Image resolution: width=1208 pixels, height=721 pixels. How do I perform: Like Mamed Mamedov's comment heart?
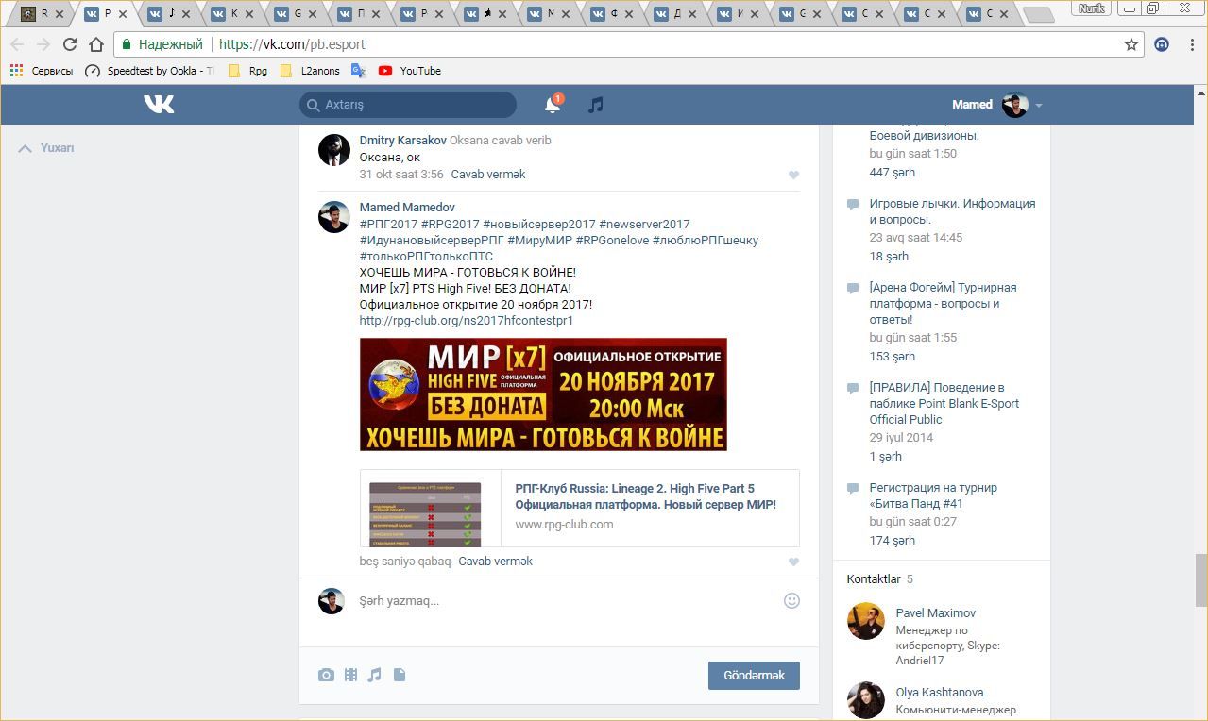point(793,562)
